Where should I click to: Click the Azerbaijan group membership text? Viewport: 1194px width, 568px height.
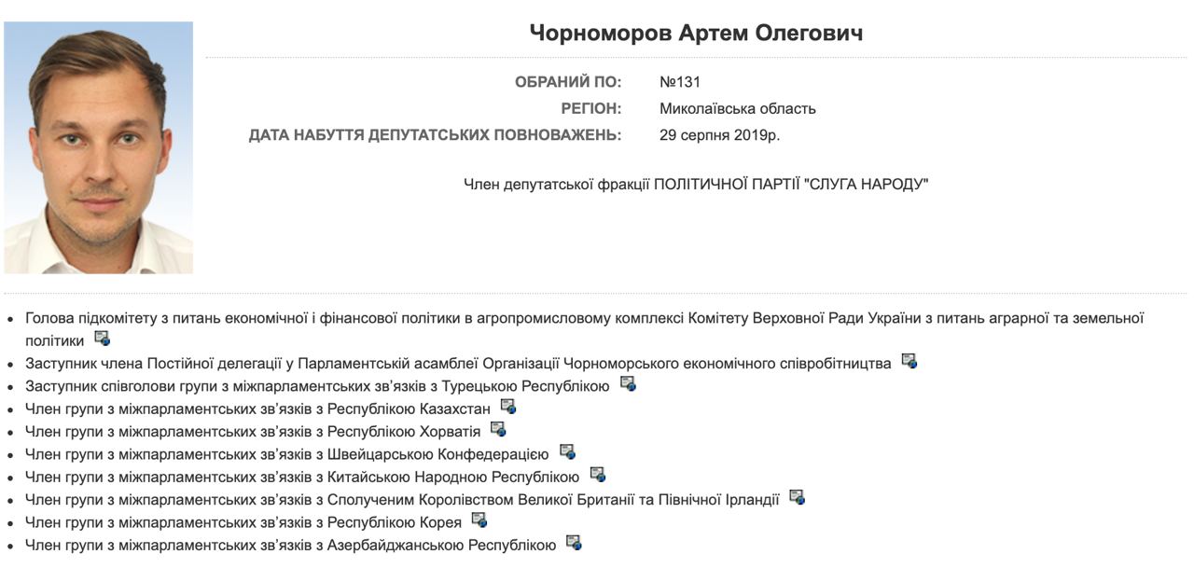pos(290,545)
